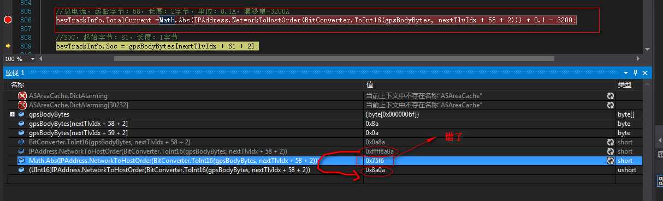
Task: Refresh the selected Math.Abs watch value
Action: 610,161
